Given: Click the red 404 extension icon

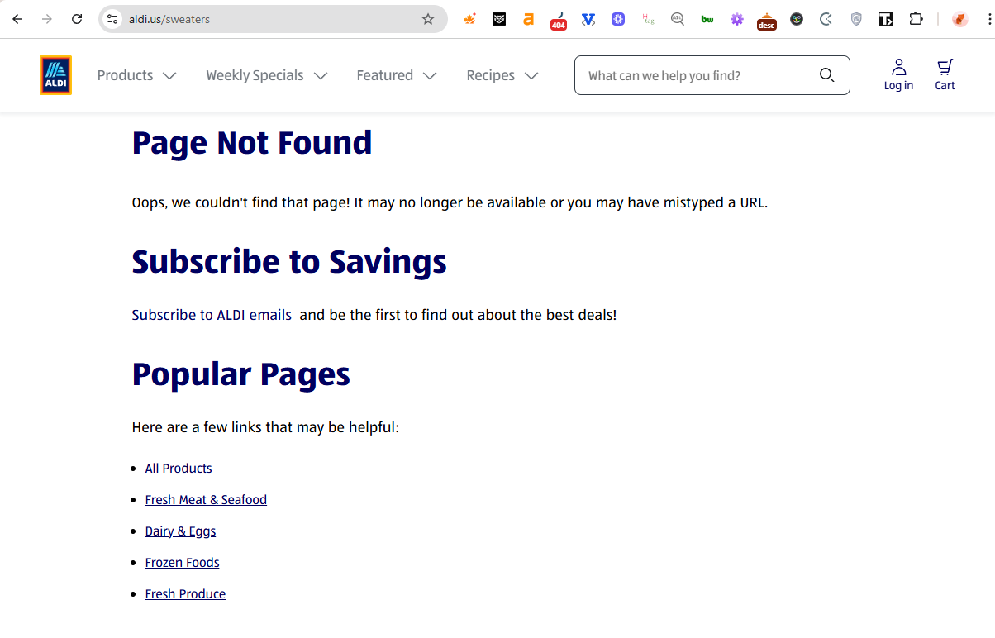Looking at the screenshot, I should [559, 20].
